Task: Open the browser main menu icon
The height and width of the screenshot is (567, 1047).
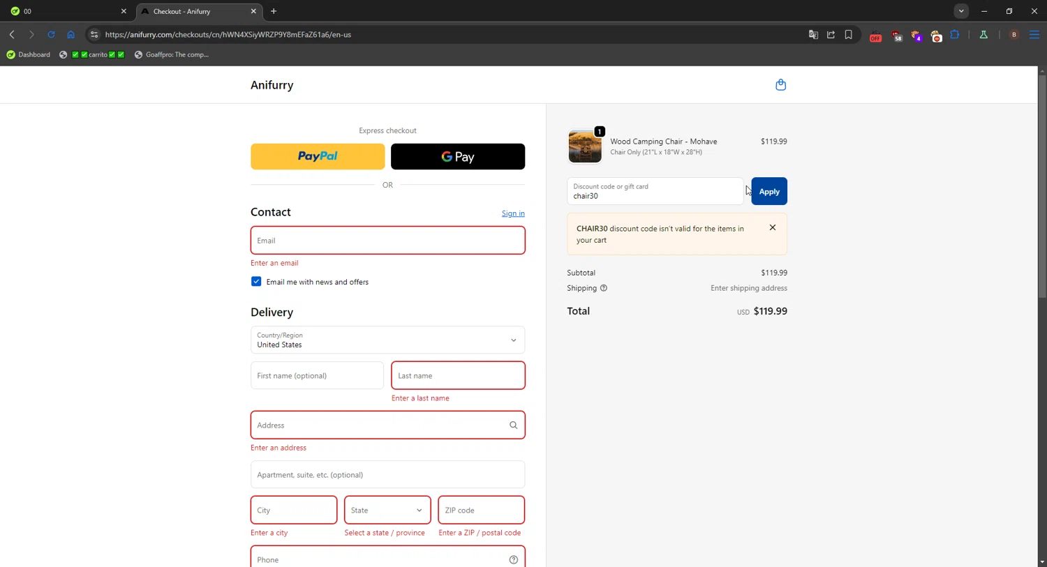Action: click(1034, 34)
